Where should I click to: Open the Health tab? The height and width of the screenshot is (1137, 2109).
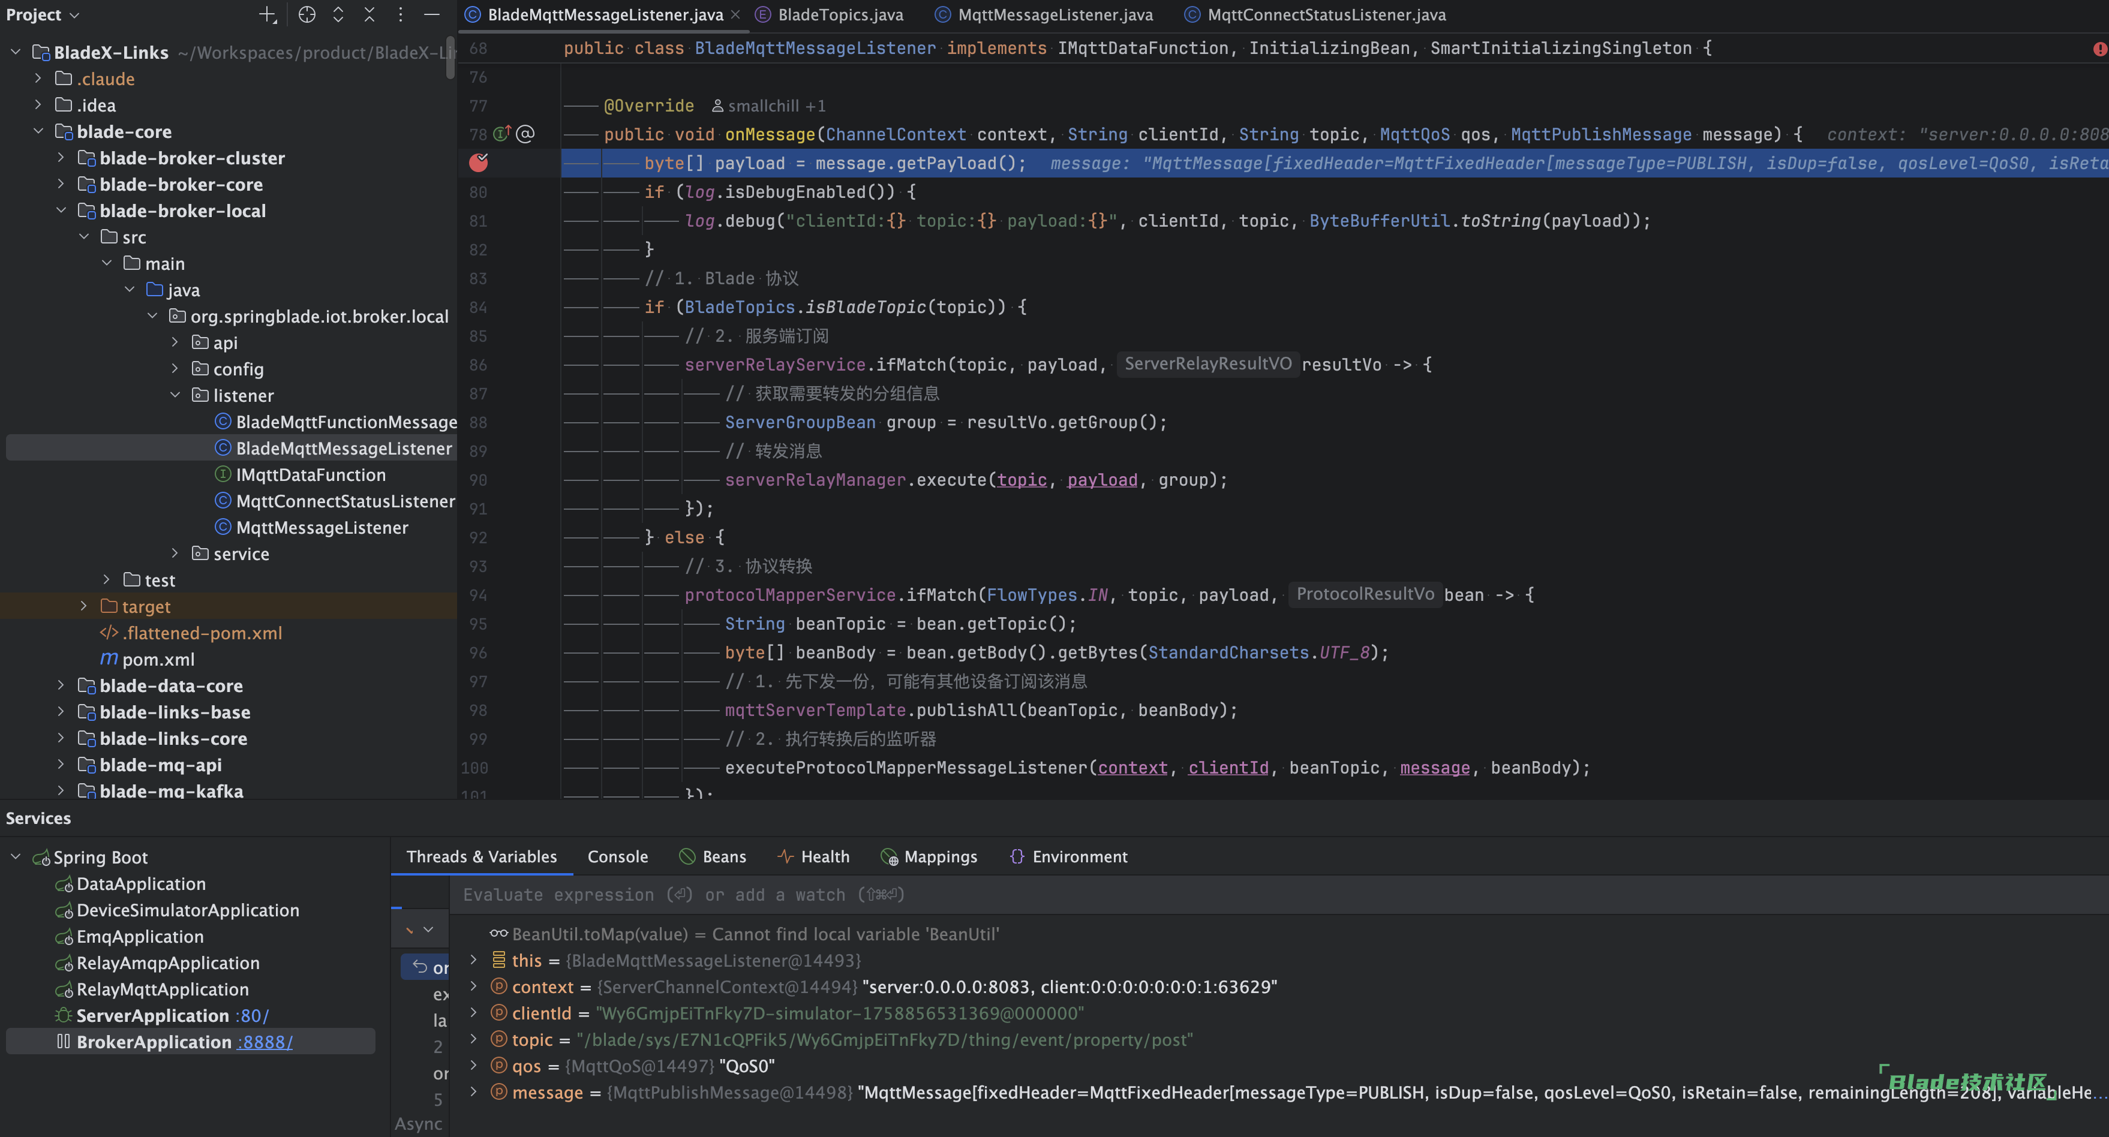click(813, 856)
